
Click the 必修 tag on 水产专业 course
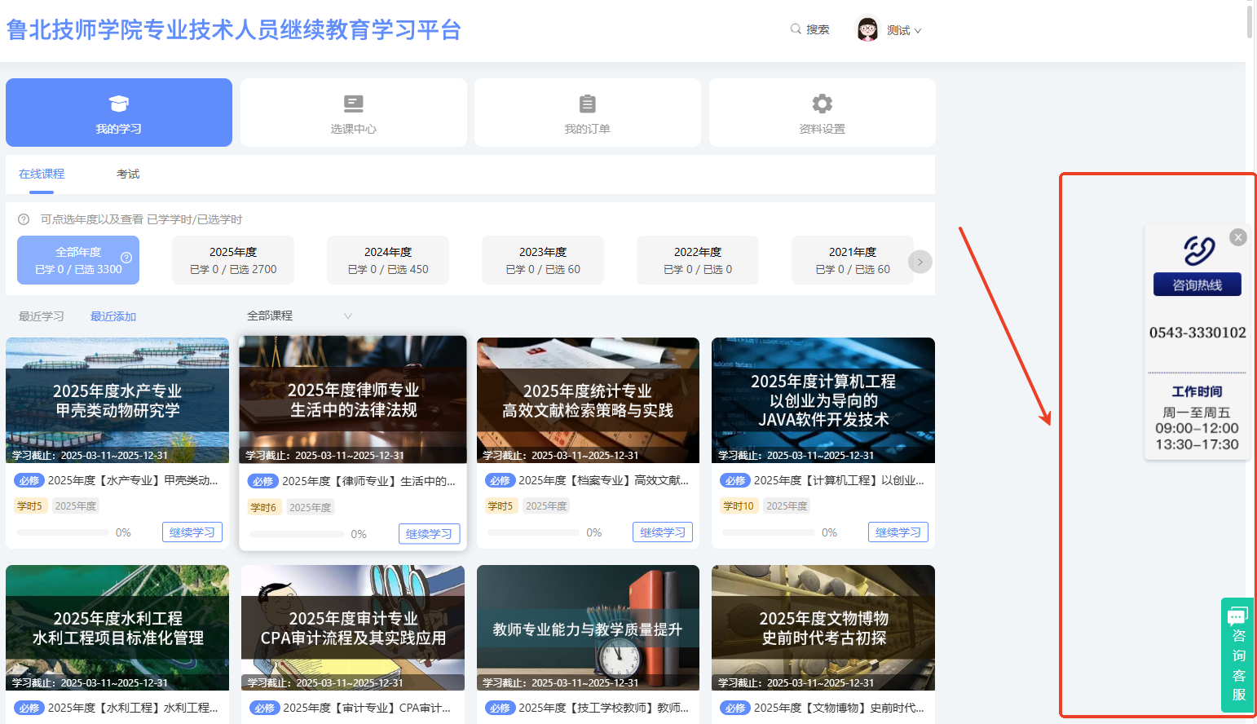coord(29,481)
